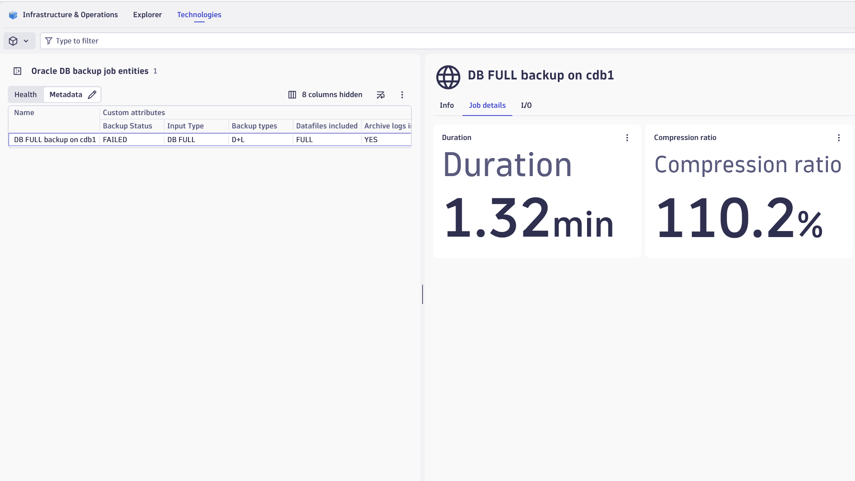Open the entity type cube dropdown
The height and width of the screenshot is (481, 855).
(x=19, y=41)
